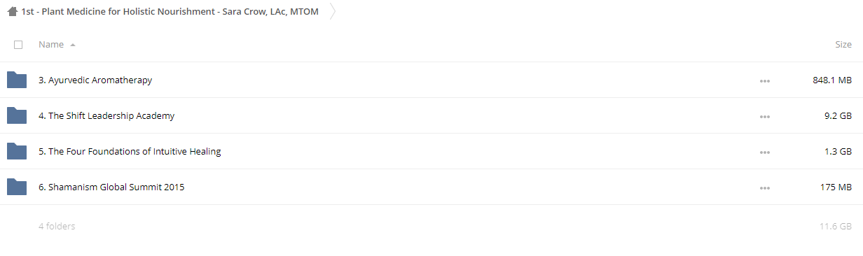Open the 3. Ayurvedic Aromatherapy link
Image resolution: width=863 pixels, height=256 pixels.
pos(95,80)
